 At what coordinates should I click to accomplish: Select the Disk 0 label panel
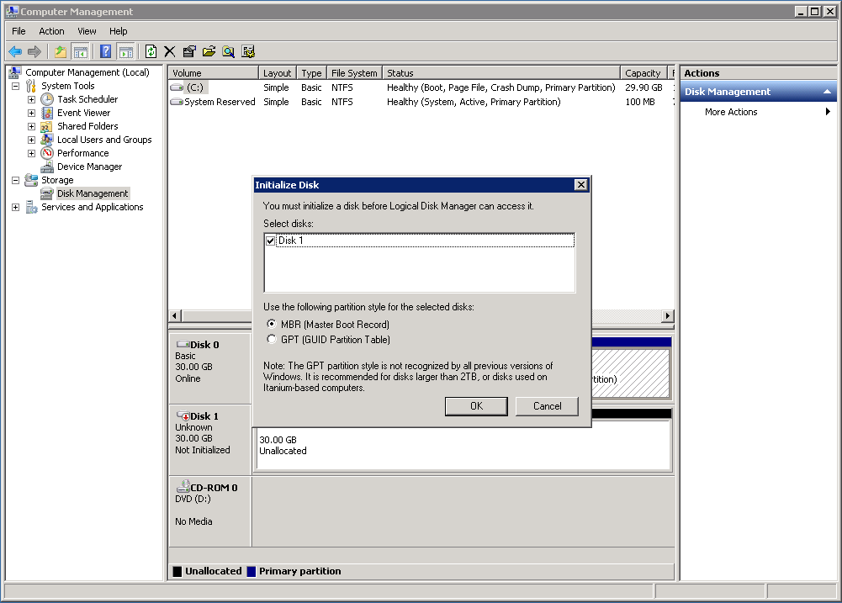tap(210, 368)
